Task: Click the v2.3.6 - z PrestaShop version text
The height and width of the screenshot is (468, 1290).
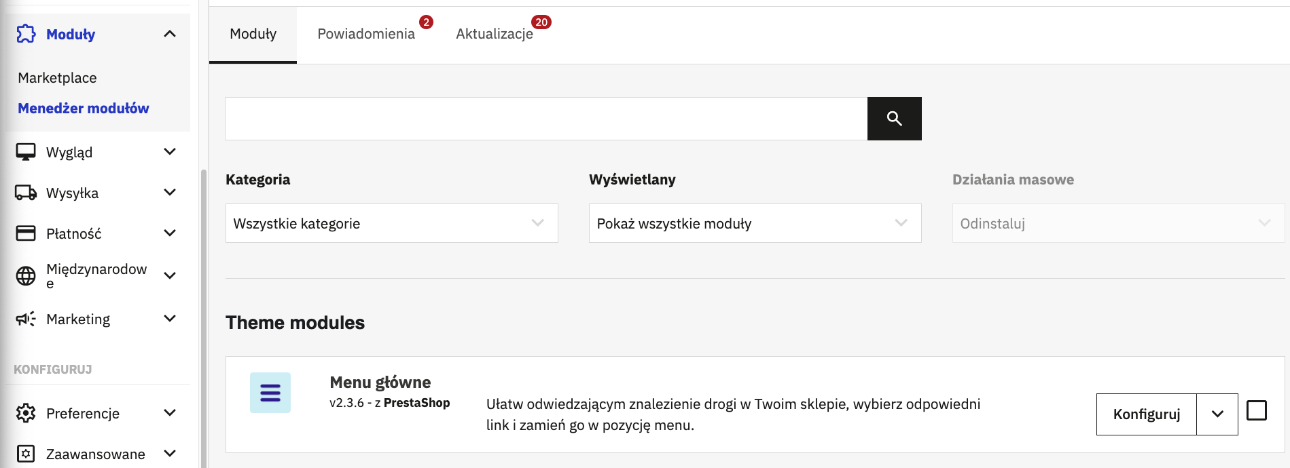Action: (x=390, y=403)
